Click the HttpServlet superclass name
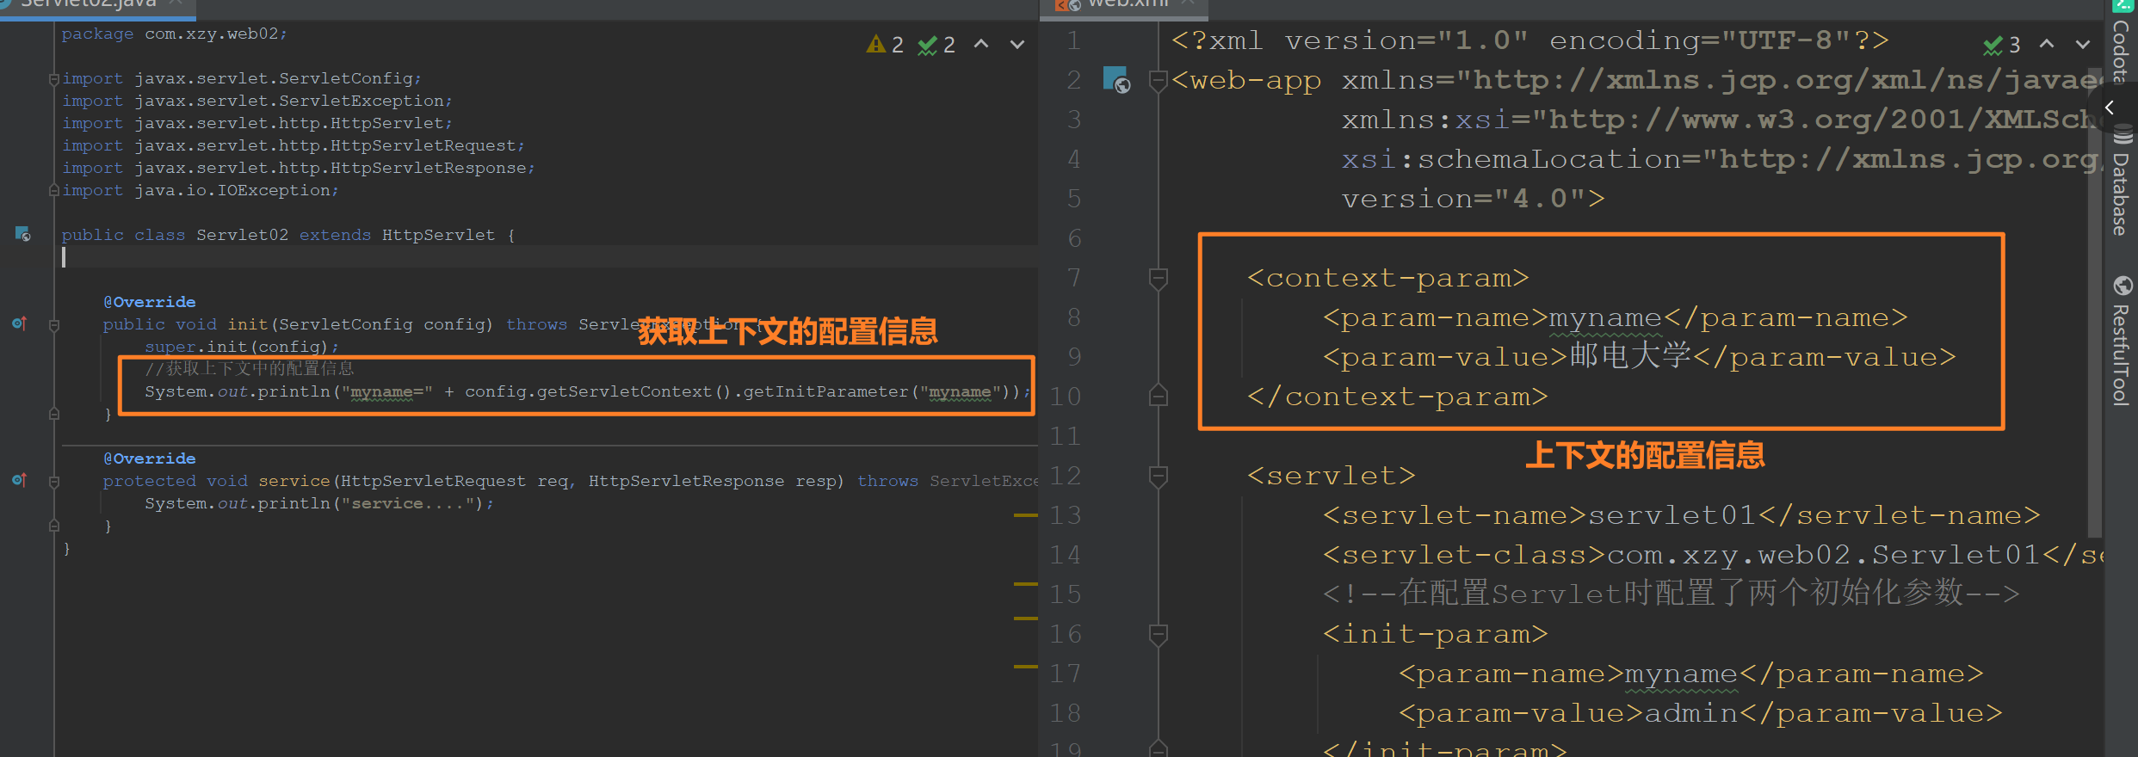Screen dimensions: 2138x757 [438, 235]
